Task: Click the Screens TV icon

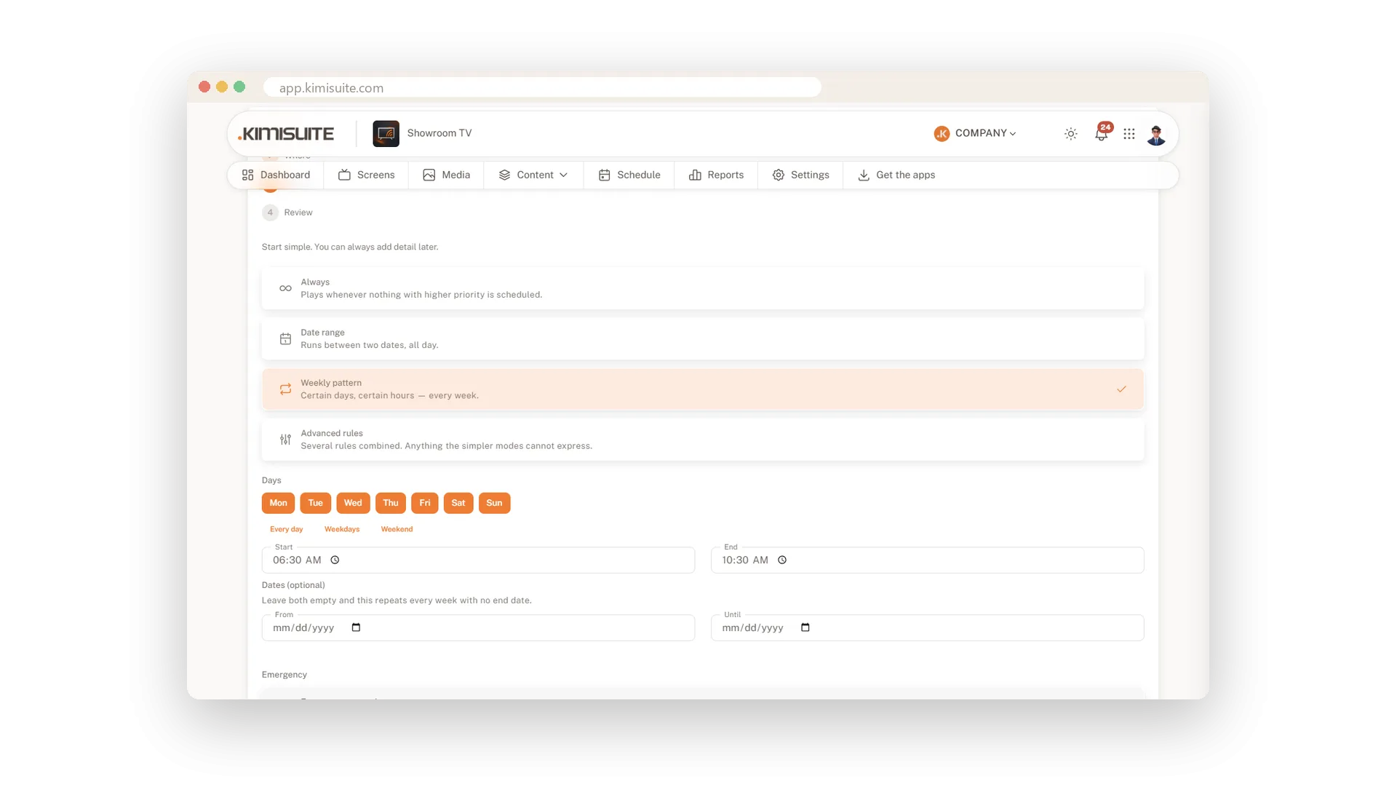Action: point(344,175)
